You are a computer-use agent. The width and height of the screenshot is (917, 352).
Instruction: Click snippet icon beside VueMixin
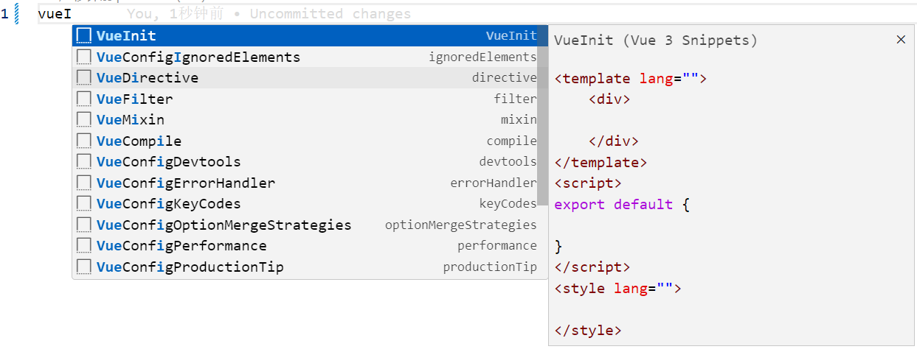click(84, 119)
